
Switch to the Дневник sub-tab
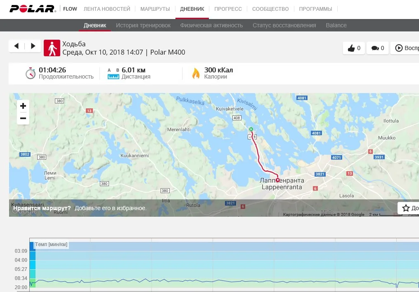tap(95, 25)
